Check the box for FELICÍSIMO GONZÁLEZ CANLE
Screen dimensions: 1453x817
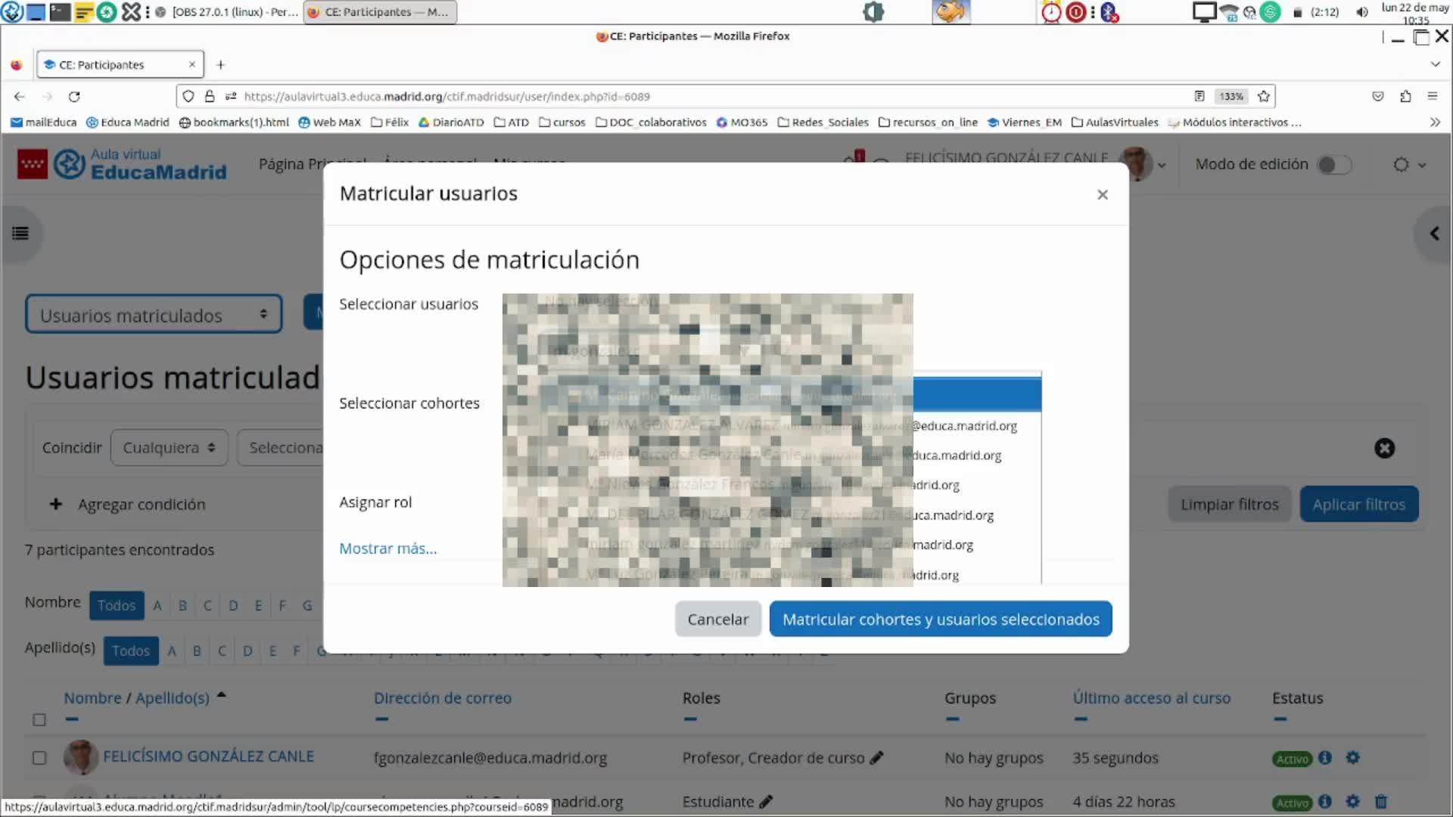coord(39,757)
